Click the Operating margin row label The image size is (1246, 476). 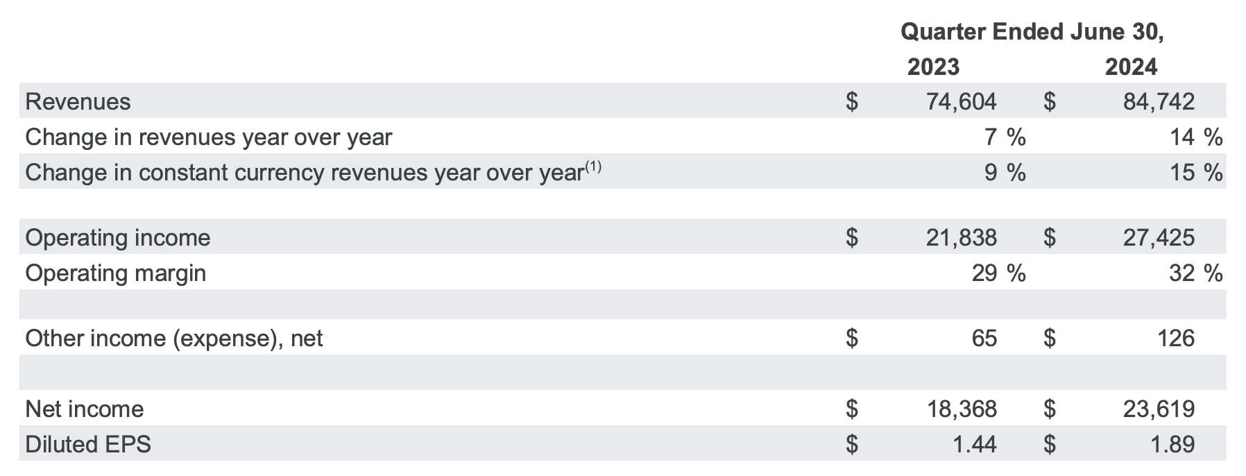pos(115,273)
